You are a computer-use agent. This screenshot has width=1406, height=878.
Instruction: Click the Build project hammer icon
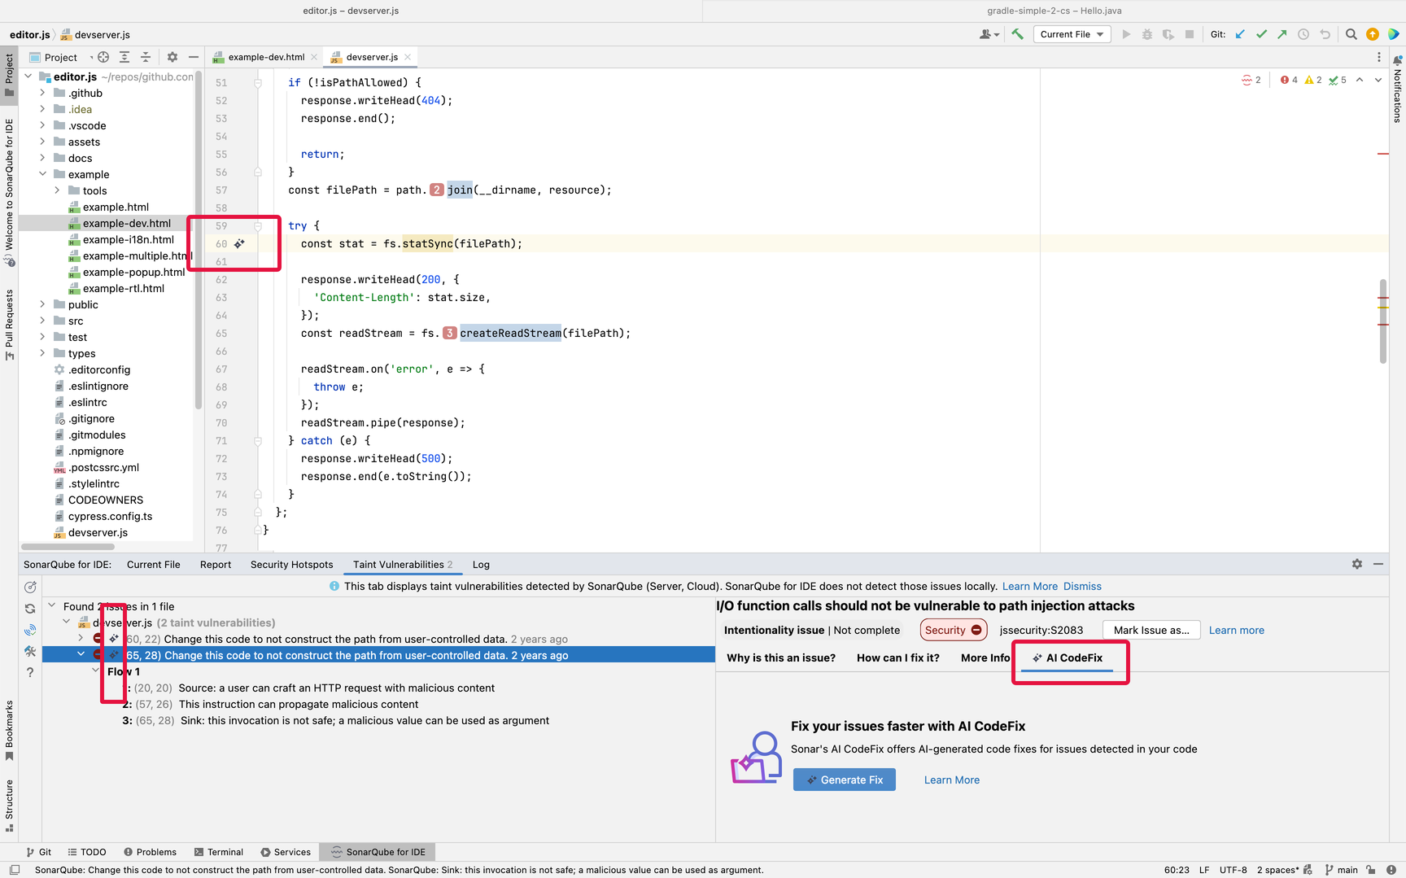(x=1017, y=34)
